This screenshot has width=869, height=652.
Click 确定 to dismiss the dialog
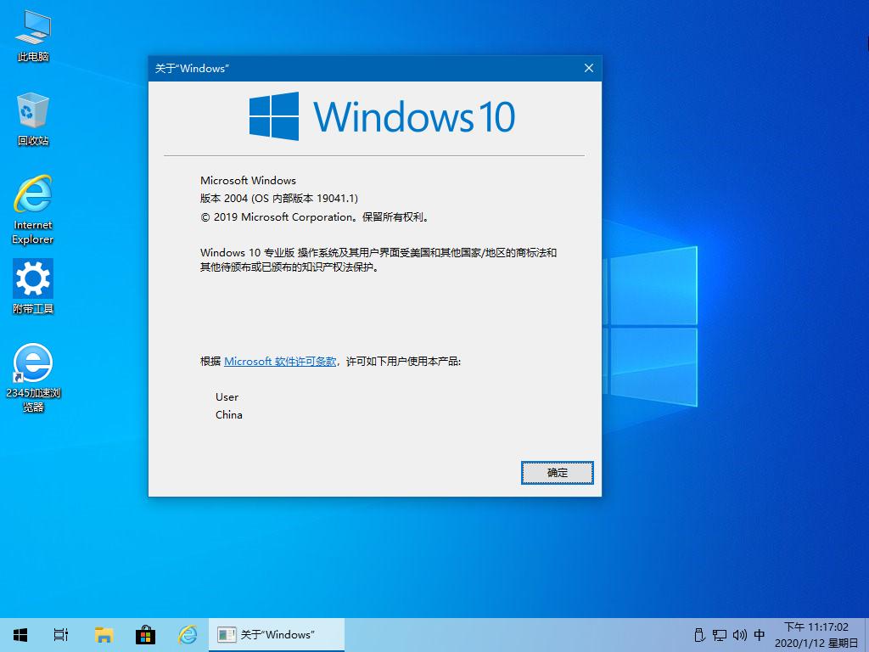pos(557,472)
